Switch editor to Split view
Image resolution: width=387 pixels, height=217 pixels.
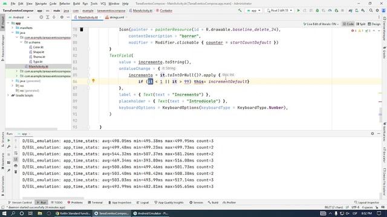click(361, 24)
